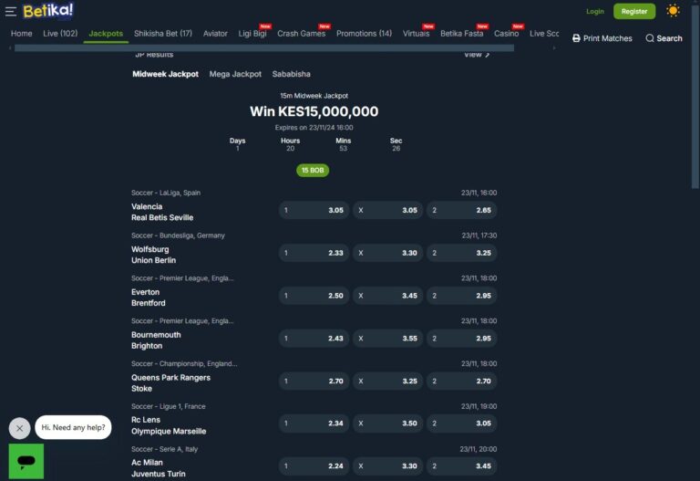Open the Crash Games tab
The width and height of the screenshot is (700, 481).
[x=302, y=34]
